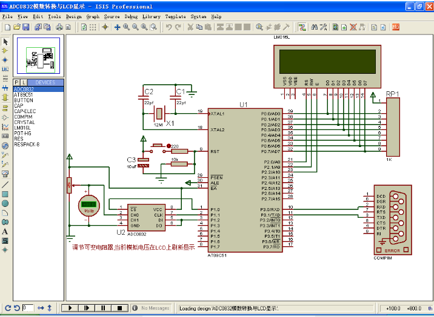Screen dimensions: 434x317
Task: Select ADC0832 in the devices list
Action: [x=38, y=89]
